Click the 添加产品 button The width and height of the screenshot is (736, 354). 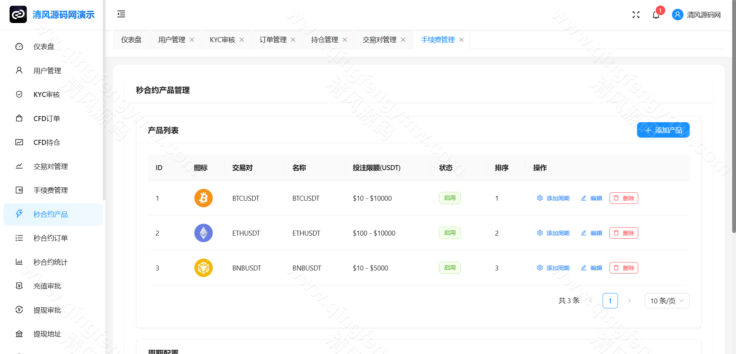coord(663,130)
